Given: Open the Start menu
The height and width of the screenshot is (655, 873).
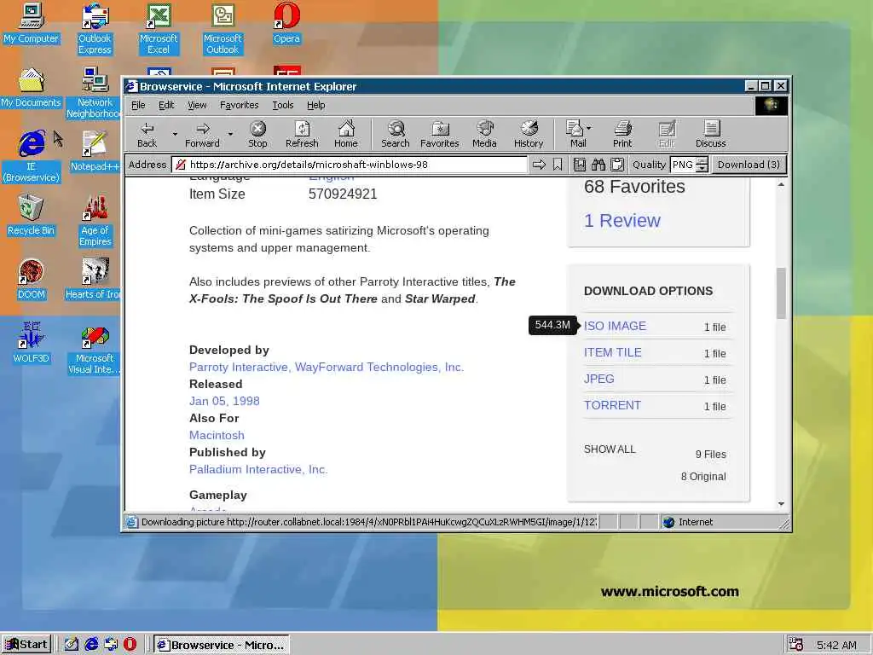Looking at the screenshot, I should pyautogui.click(x=26, y=645).
